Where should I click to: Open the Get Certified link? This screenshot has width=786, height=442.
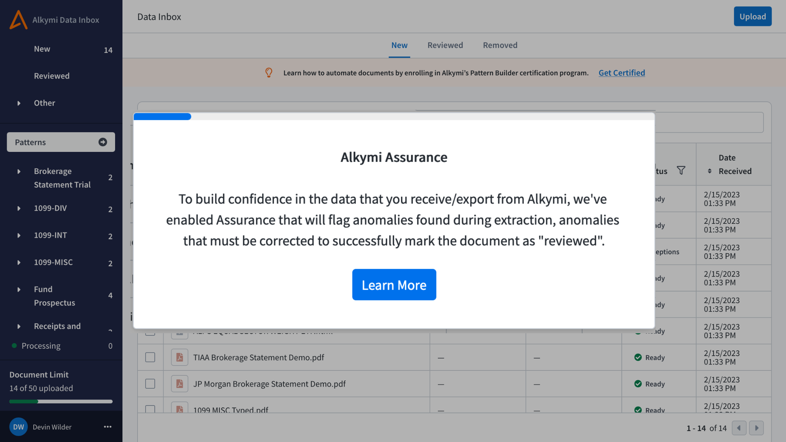pyautogui.click(x=621, y=73)
